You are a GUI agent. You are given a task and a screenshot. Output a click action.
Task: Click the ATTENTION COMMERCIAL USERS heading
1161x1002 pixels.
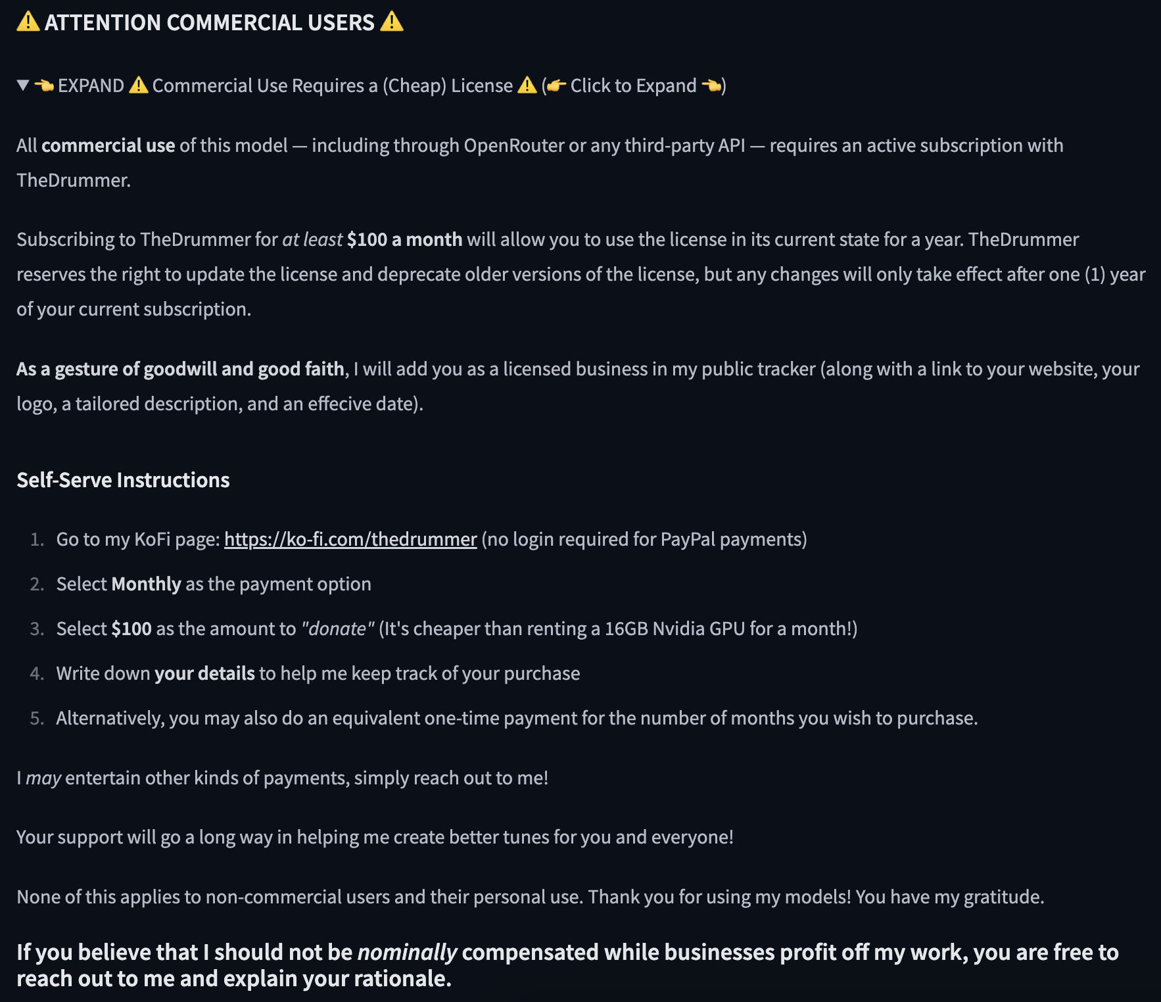tap(209, 22)
